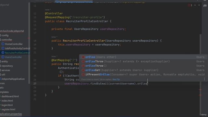Click the RecruiterProfileController class icon
The width and height of the screenshot is (208, 117).
(3, 53)
